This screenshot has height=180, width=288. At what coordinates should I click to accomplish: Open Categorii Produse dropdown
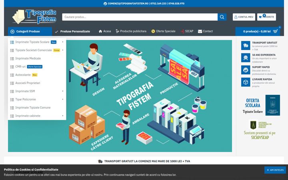[x=30, y=32]
